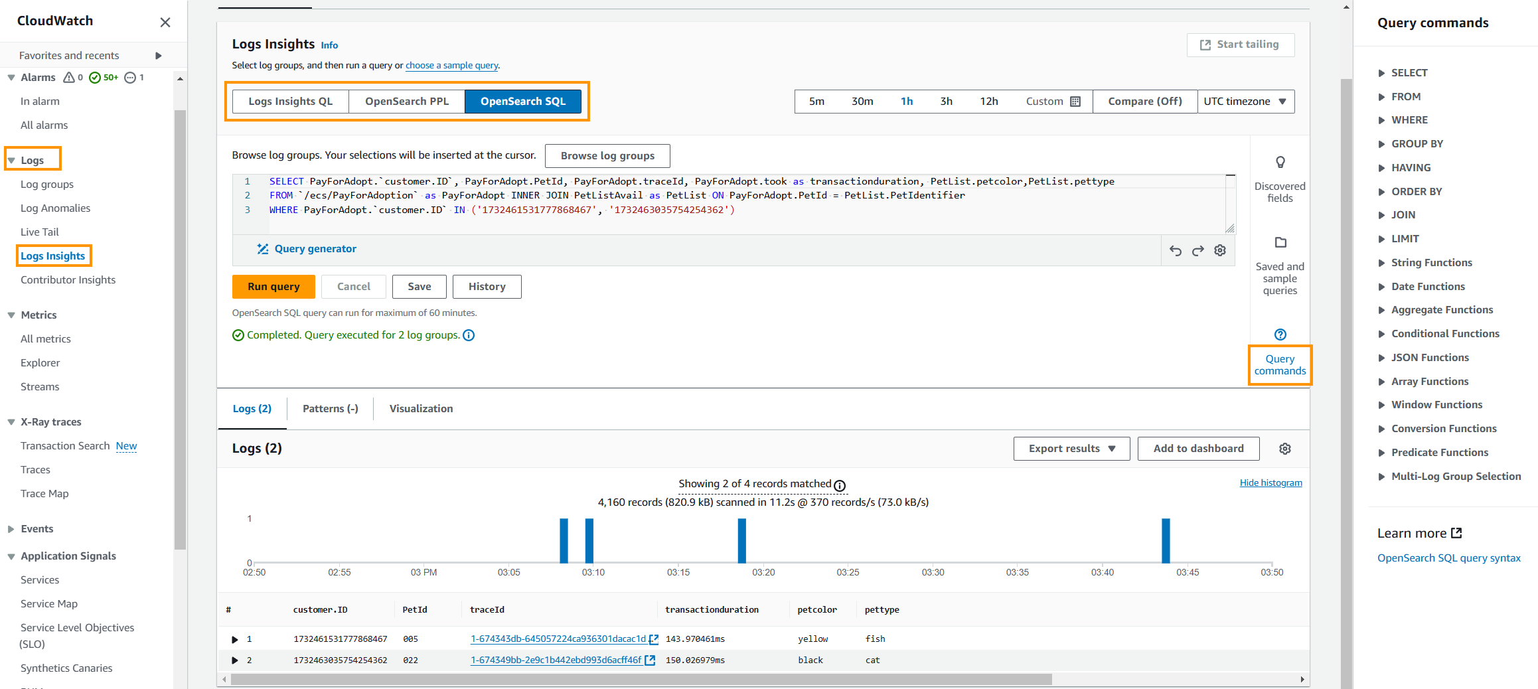Open the UTC timezone dropdown

(1245, 102)
